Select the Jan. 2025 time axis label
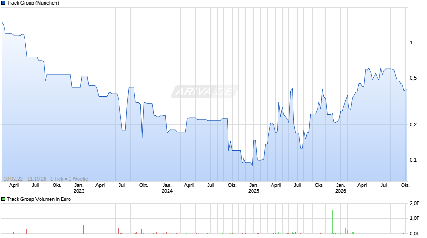427x238 pixels. pyautogui.click(x=254, y=188)
